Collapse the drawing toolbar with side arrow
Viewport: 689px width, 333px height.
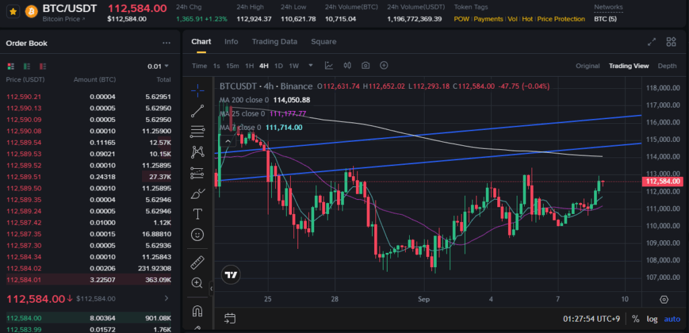click(x=211, y=289)
